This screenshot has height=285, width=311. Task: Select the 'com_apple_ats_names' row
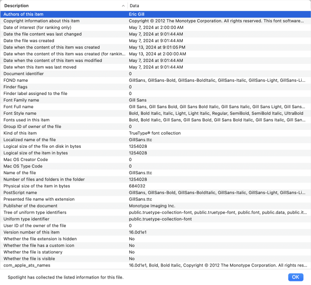pos(155,265)
